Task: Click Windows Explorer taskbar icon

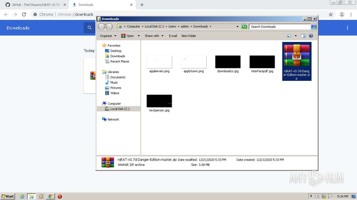Action: (32, 196)
